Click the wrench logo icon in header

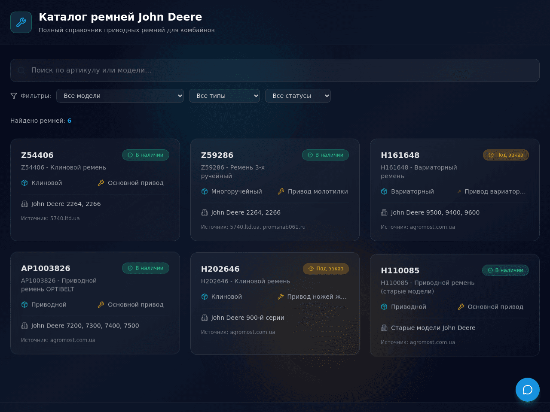click(21, 22)
